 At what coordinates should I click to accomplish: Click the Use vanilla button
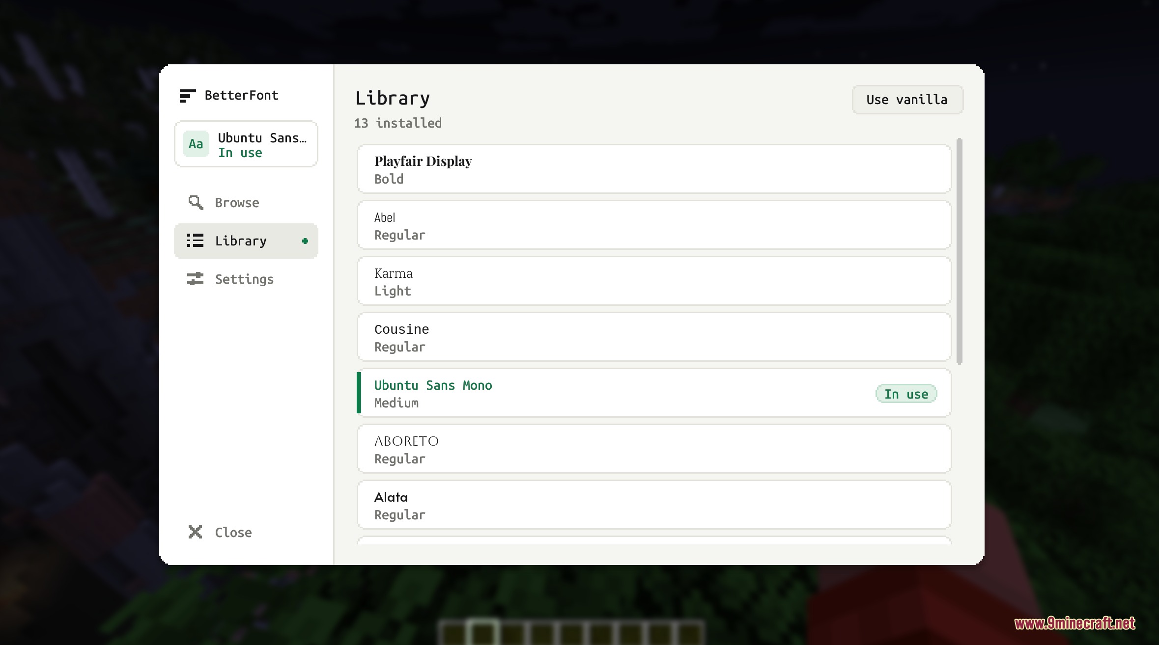coord(907,100)
